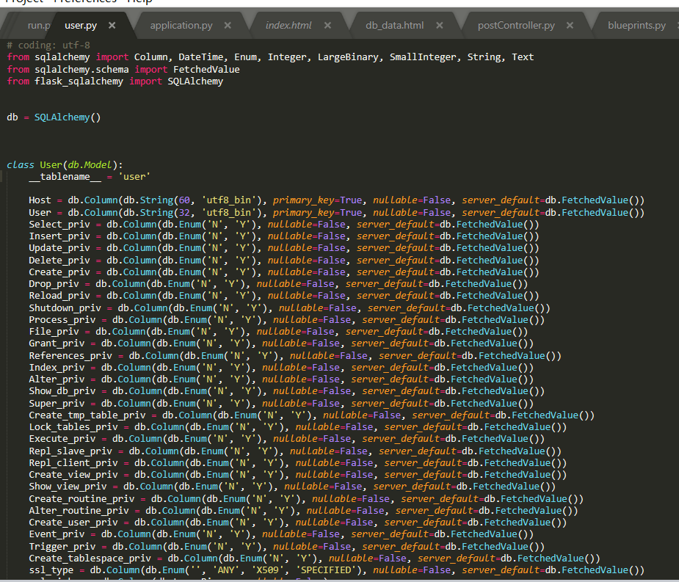Image resolution: width=679 pixels, height=582 pixels.
Task: Click the '# coding: utf-8' comment line
Action: (x=48, y=45)
